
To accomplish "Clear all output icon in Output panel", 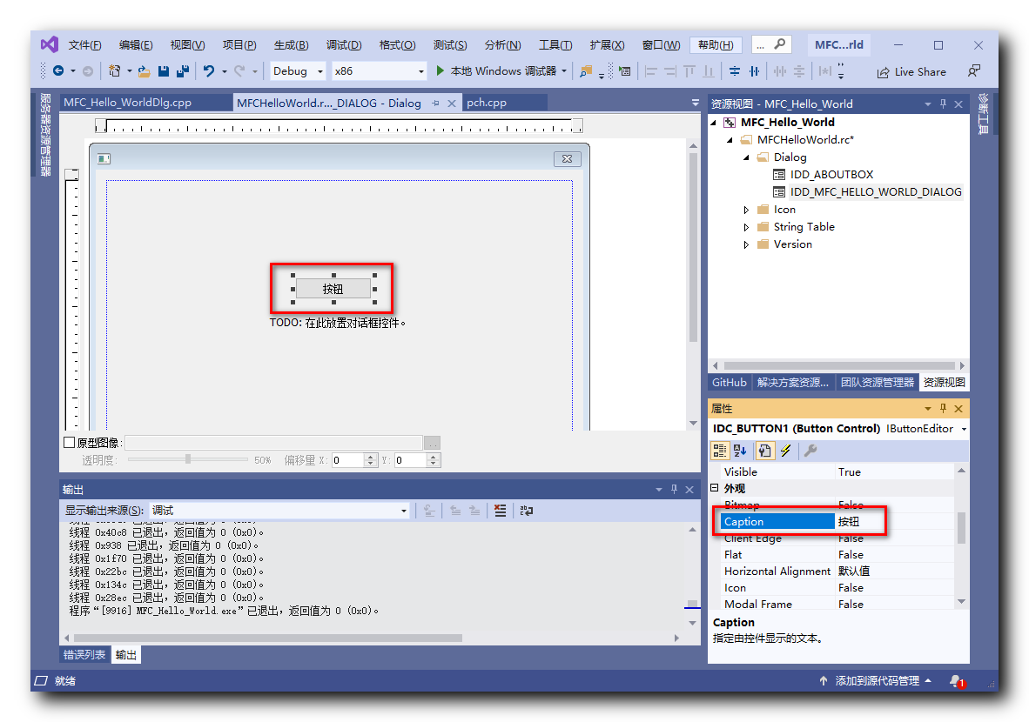I will [500, 511].
